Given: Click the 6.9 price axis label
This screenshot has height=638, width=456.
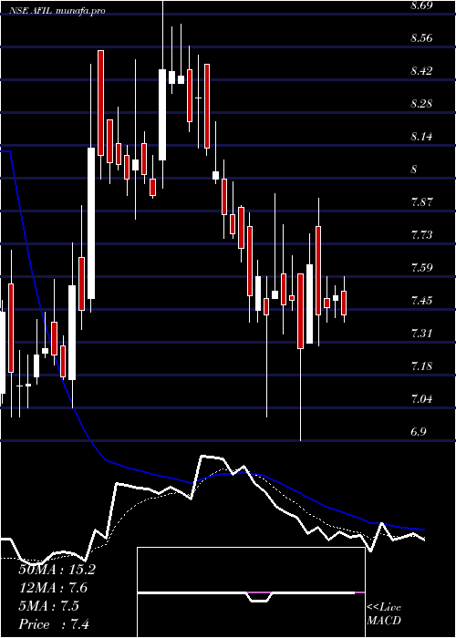Looking at the screenshot, I should click(x=418, y=432).
